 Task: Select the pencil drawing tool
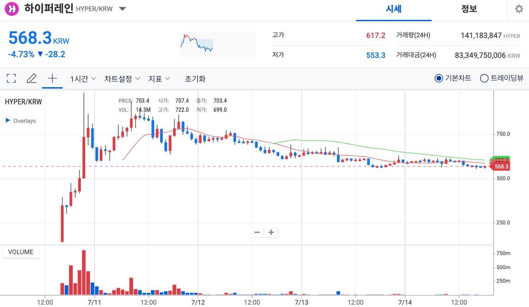pyautogui.click(x=32, y=78)
